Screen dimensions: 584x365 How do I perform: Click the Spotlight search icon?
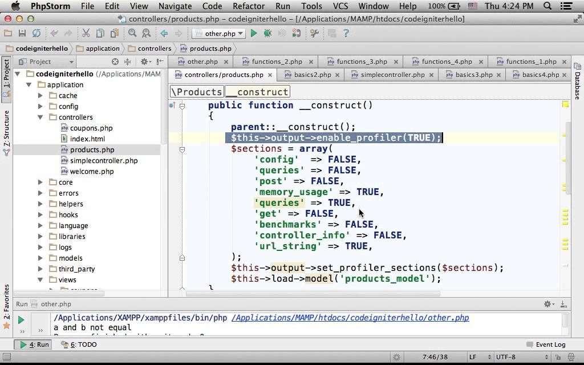coord(547,6)
